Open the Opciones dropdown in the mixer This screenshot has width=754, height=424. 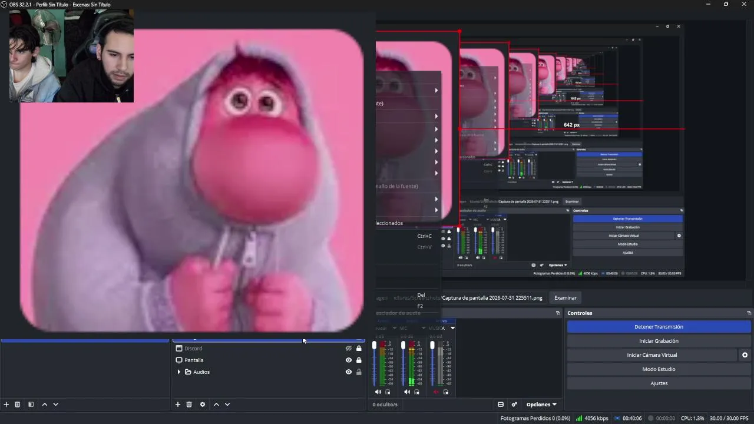pos(541,405)
